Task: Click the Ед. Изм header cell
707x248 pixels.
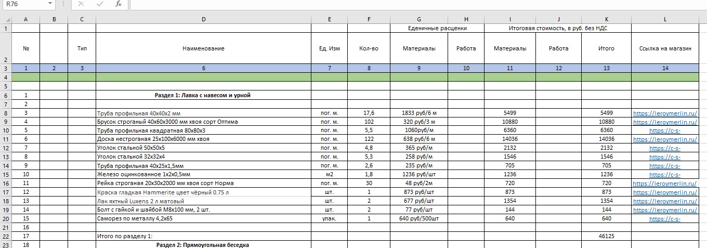Action: pos(329,48)
